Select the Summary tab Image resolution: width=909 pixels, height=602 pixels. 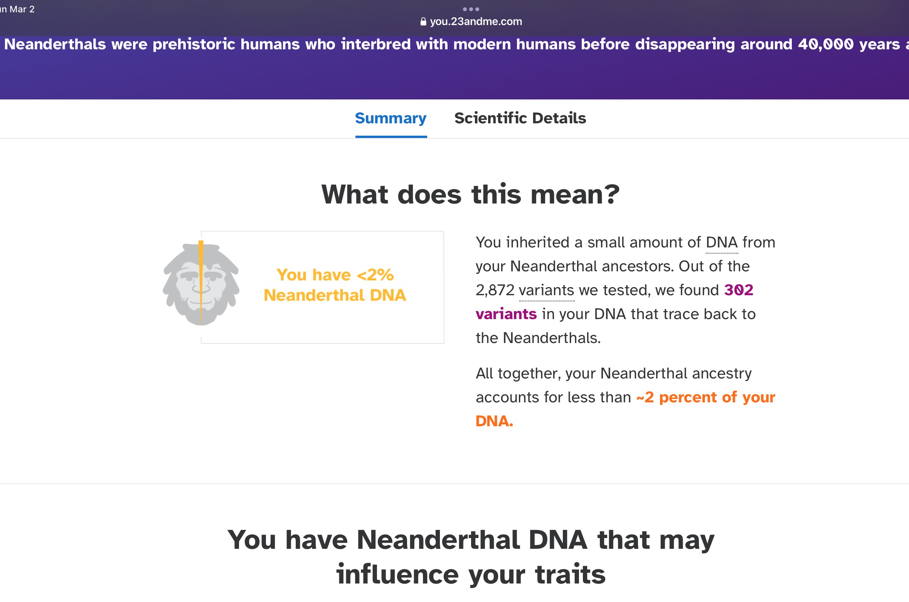pyautogui.click(x=391, y=118)
